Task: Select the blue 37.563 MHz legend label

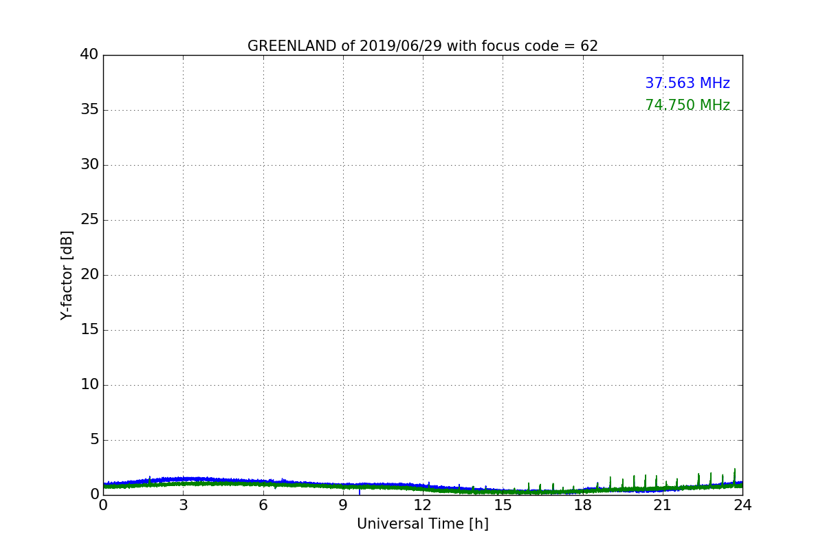Action: pyautogui.click(x=687, y=83)
